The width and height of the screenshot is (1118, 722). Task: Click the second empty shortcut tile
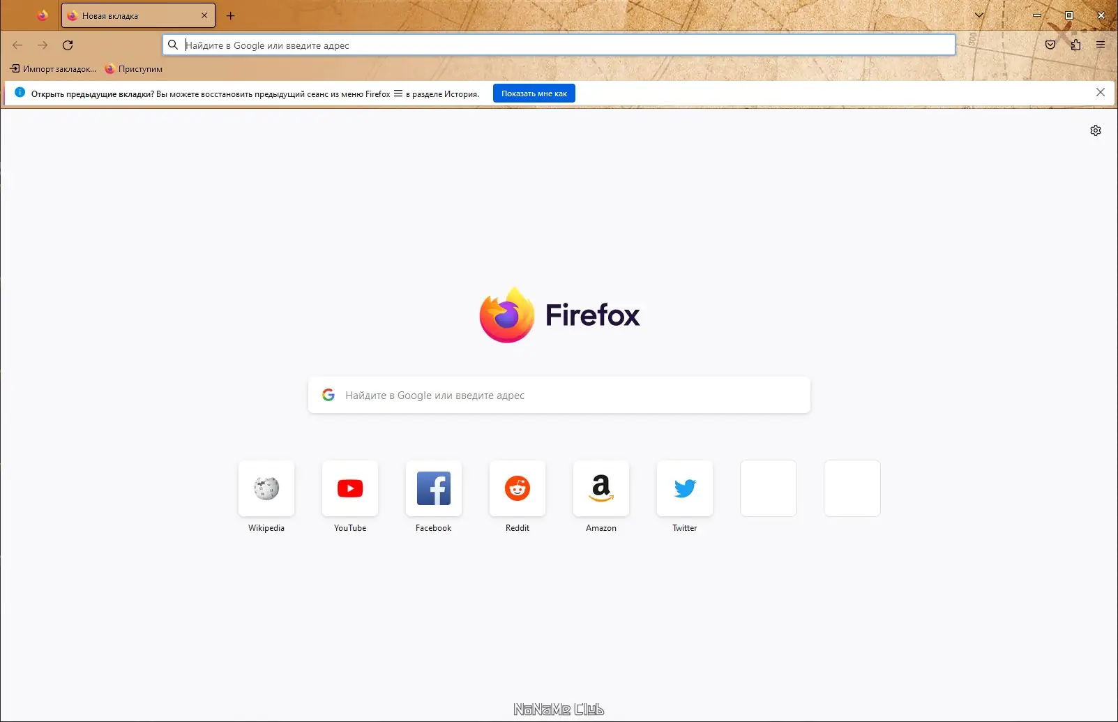(x=852, y=488)
